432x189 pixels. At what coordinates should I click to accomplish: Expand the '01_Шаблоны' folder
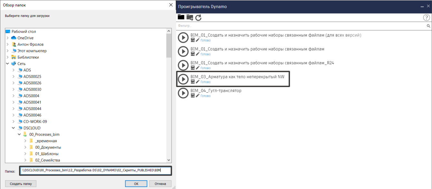point(25,154)
